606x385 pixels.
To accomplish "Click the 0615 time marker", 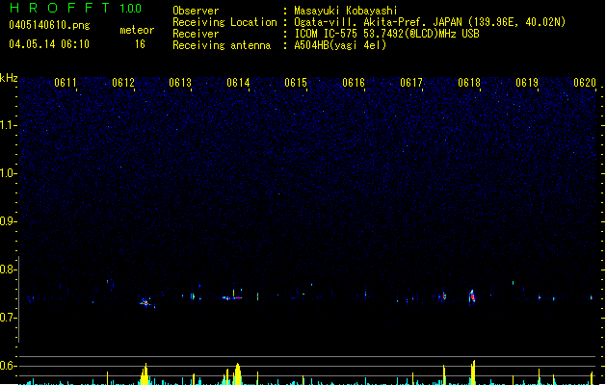I will (296, 83).
